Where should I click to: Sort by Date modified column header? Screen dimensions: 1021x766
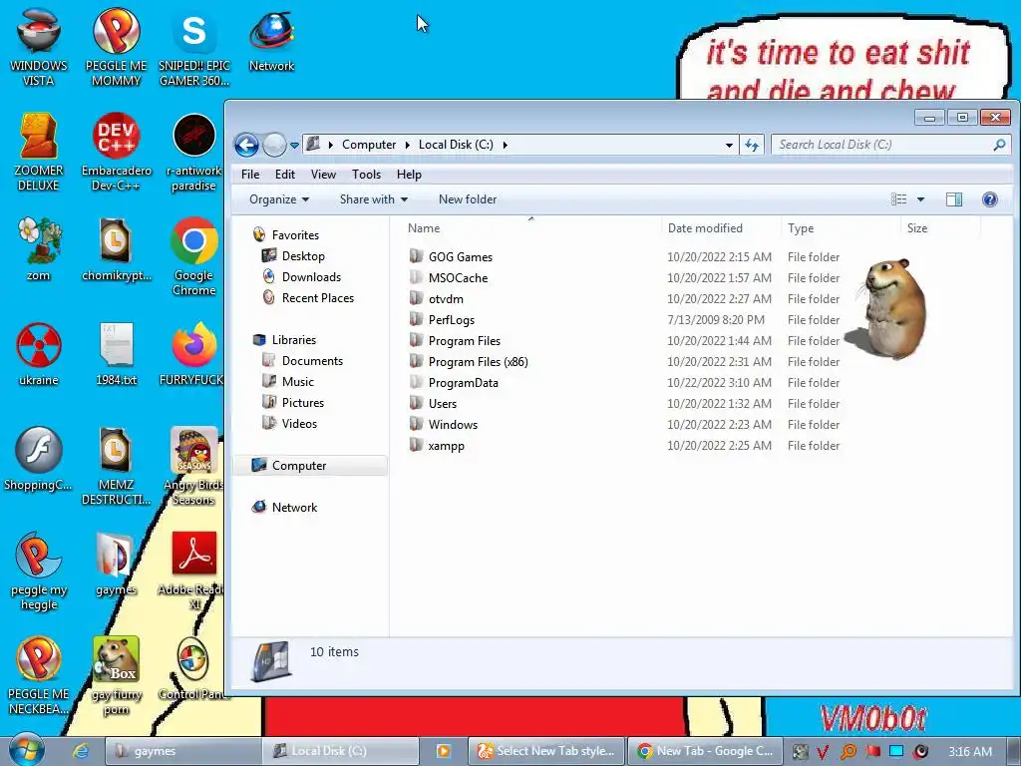coord(705,228)
